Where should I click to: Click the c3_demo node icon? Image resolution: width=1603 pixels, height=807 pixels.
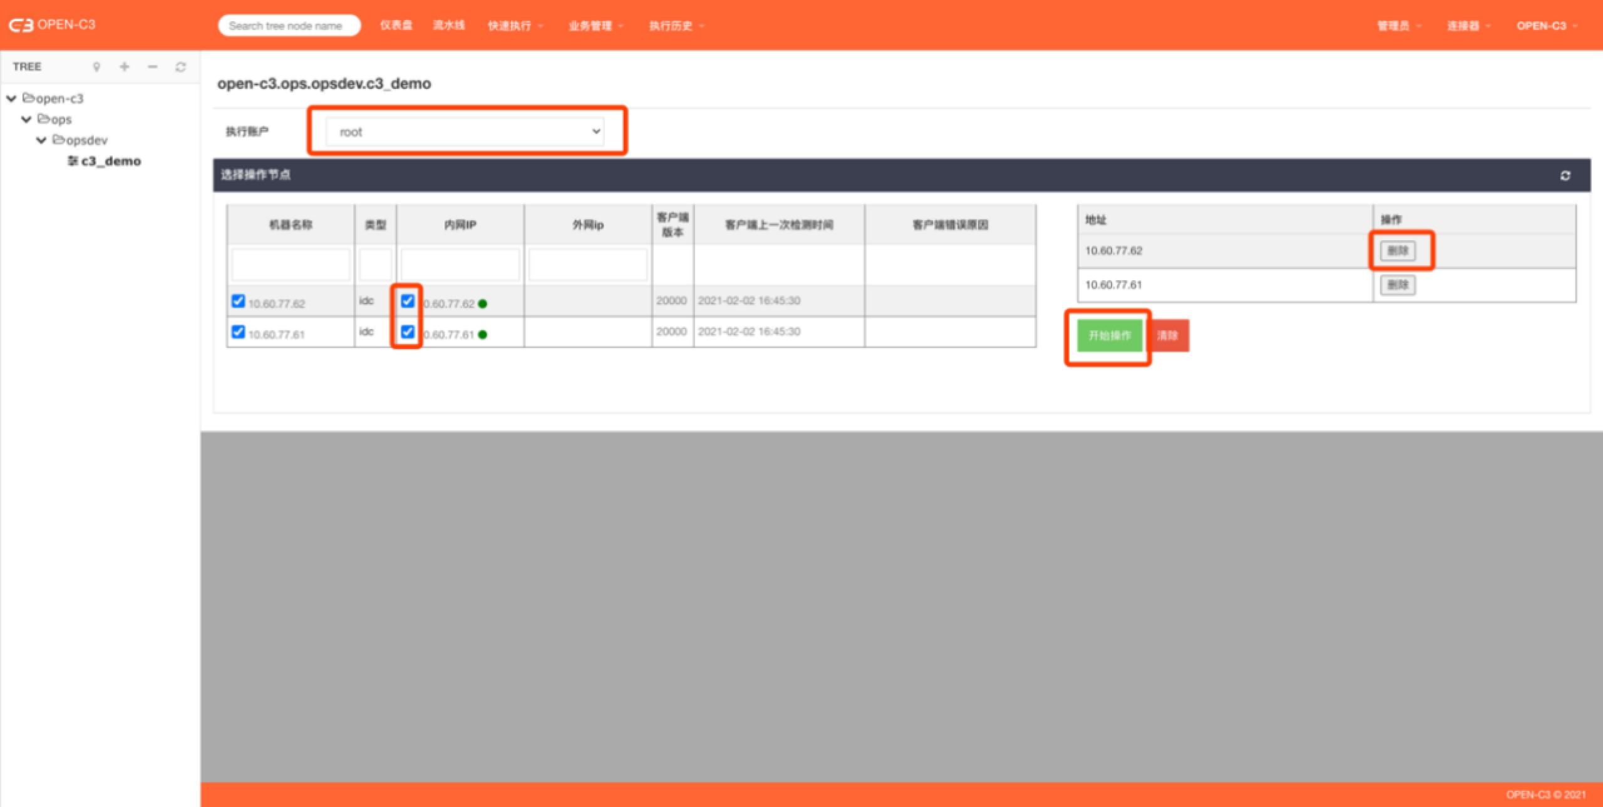(73, 161)
